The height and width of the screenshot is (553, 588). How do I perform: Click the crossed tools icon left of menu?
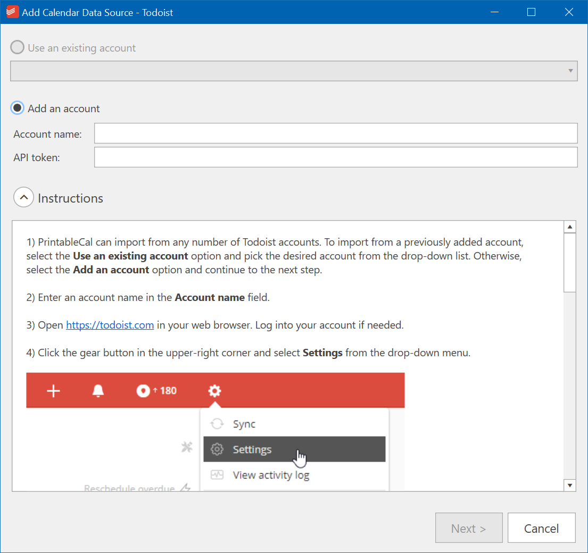[187, 447]
